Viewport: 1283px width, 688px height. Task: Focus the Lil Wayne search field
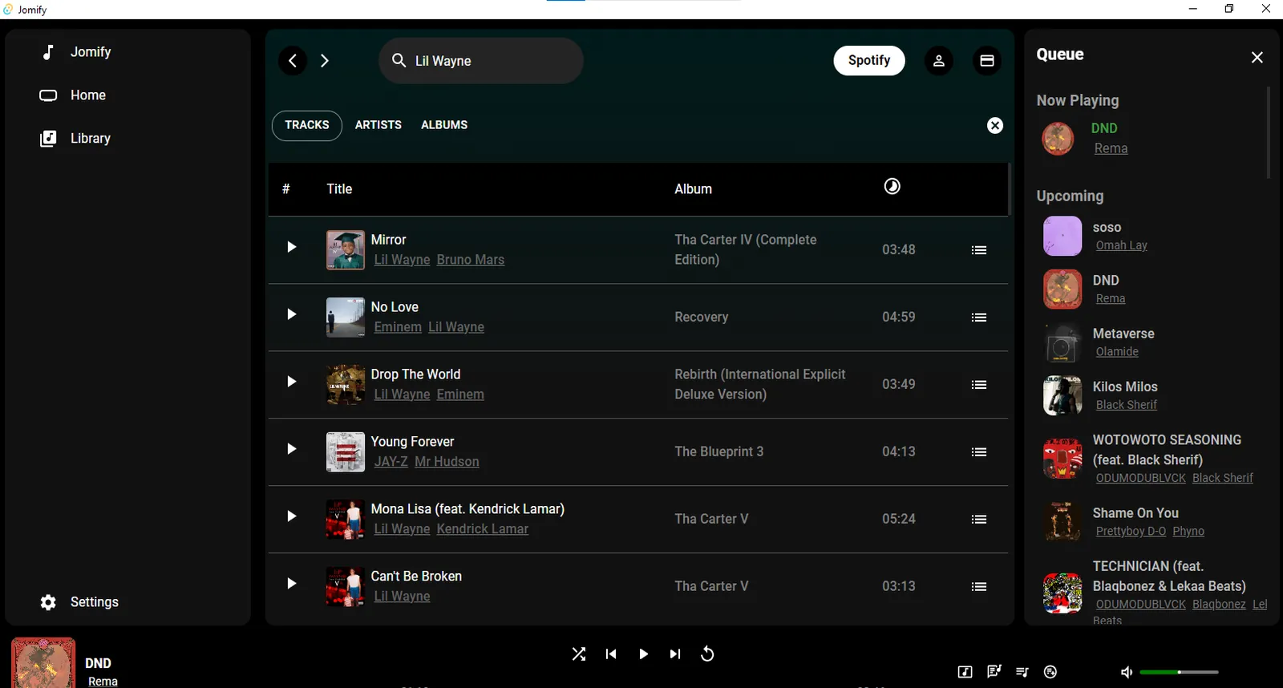click(x=481, y=61)
